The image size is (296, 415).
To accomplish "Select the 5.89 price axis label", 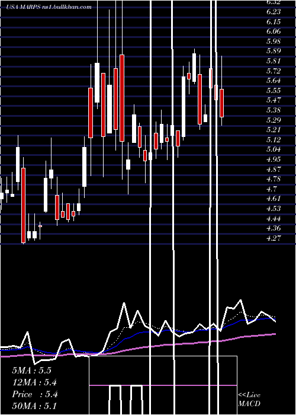I will point(274,51).
